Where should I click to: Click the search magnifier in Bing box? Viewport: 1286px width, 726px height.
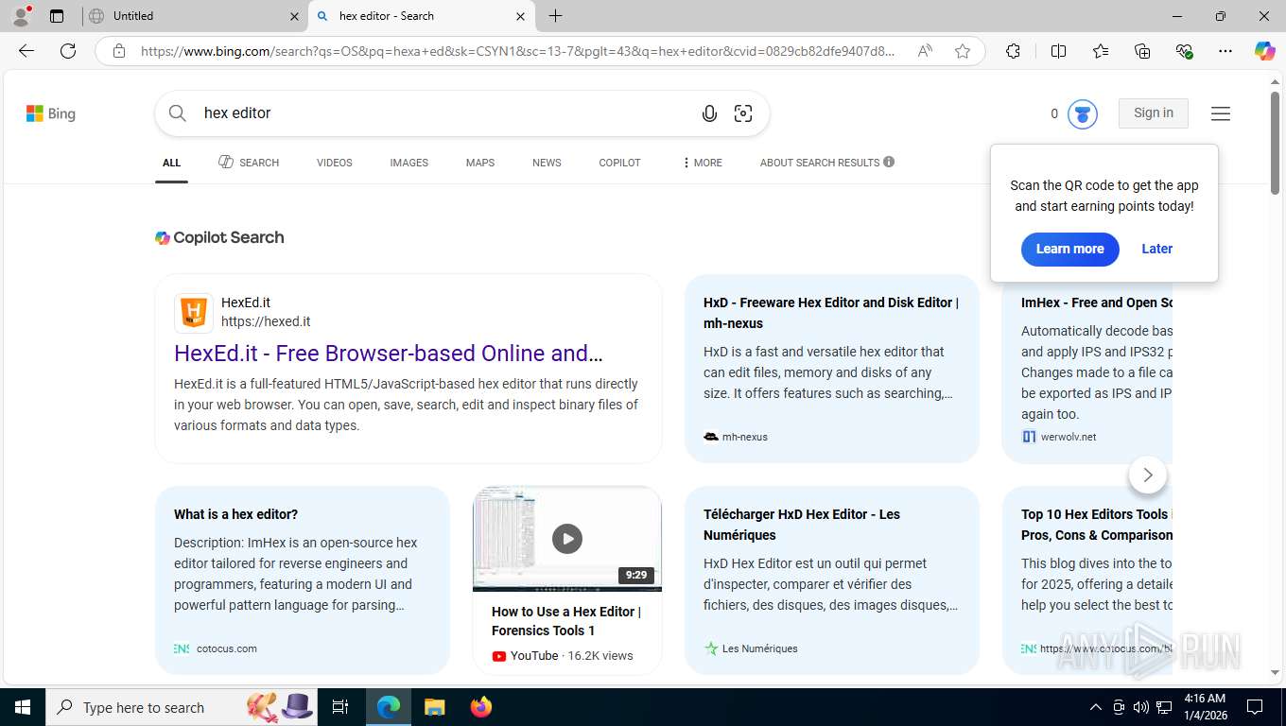(x=178, y=113)
